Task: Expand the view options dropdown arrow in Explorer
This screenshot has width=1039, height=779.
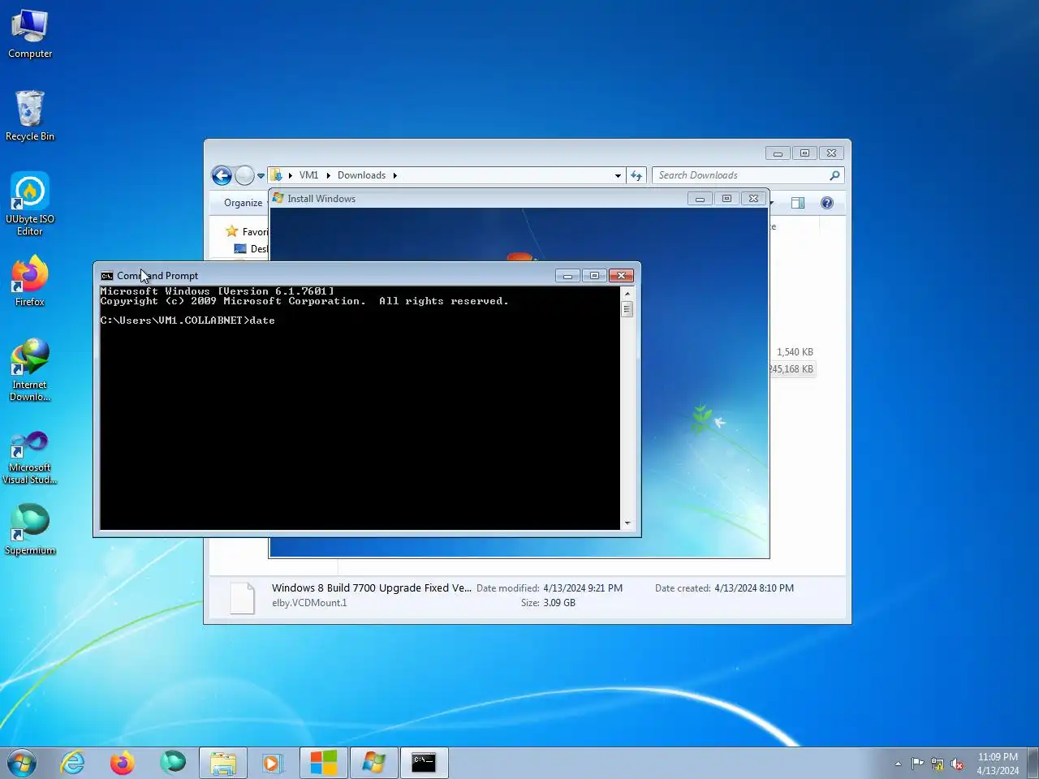Action: click(772, 203)
